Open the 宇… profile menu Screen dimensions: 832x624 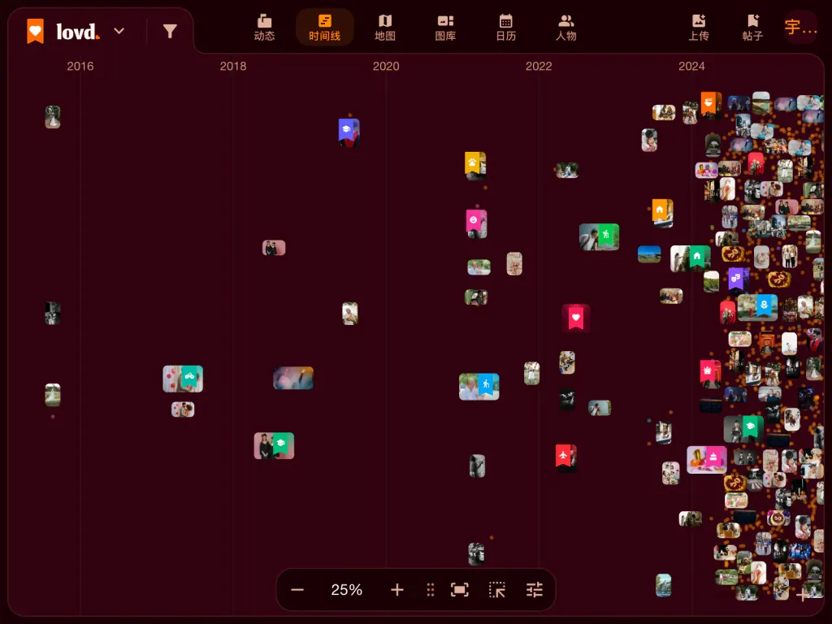tap(800, 27)
